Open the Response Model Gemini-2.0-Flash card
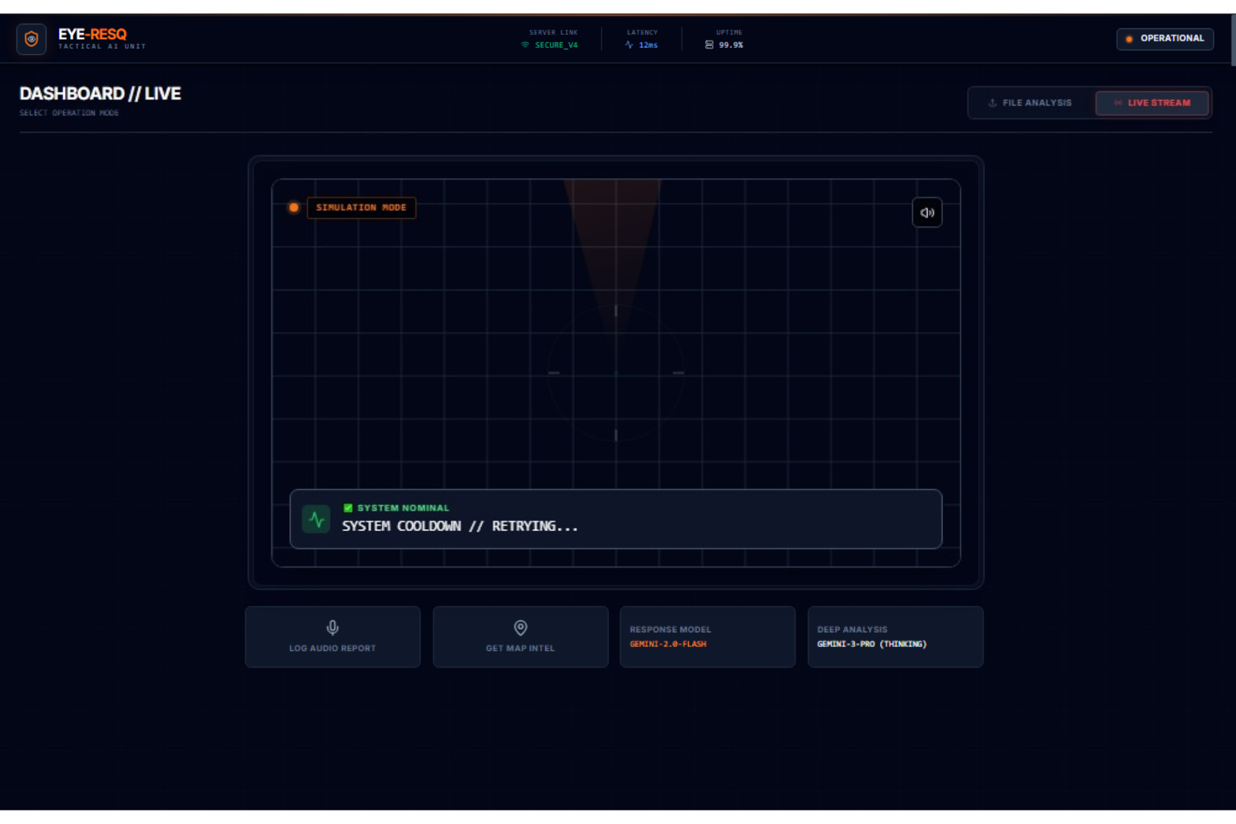Image resolution: width=1236 pixels, height=824 pixels. point(707,636)
